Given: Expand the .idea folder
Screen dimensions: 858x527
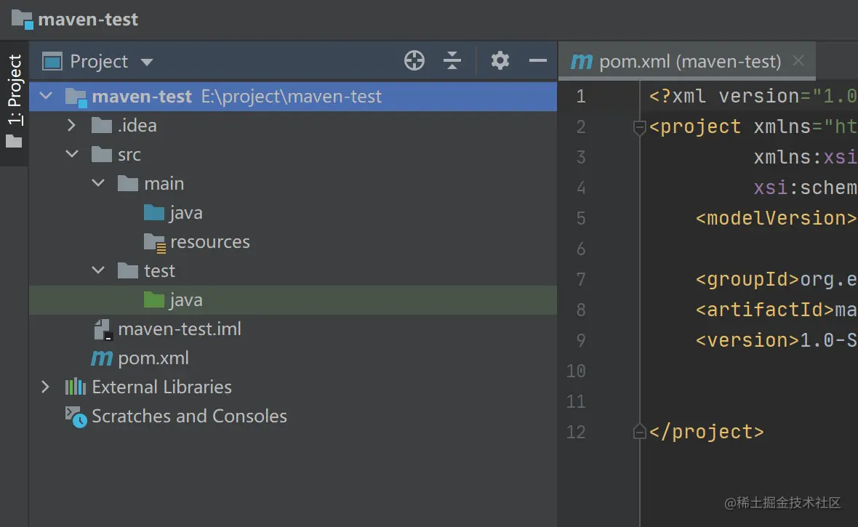Looking at the screenshot, I should (71, 126).
